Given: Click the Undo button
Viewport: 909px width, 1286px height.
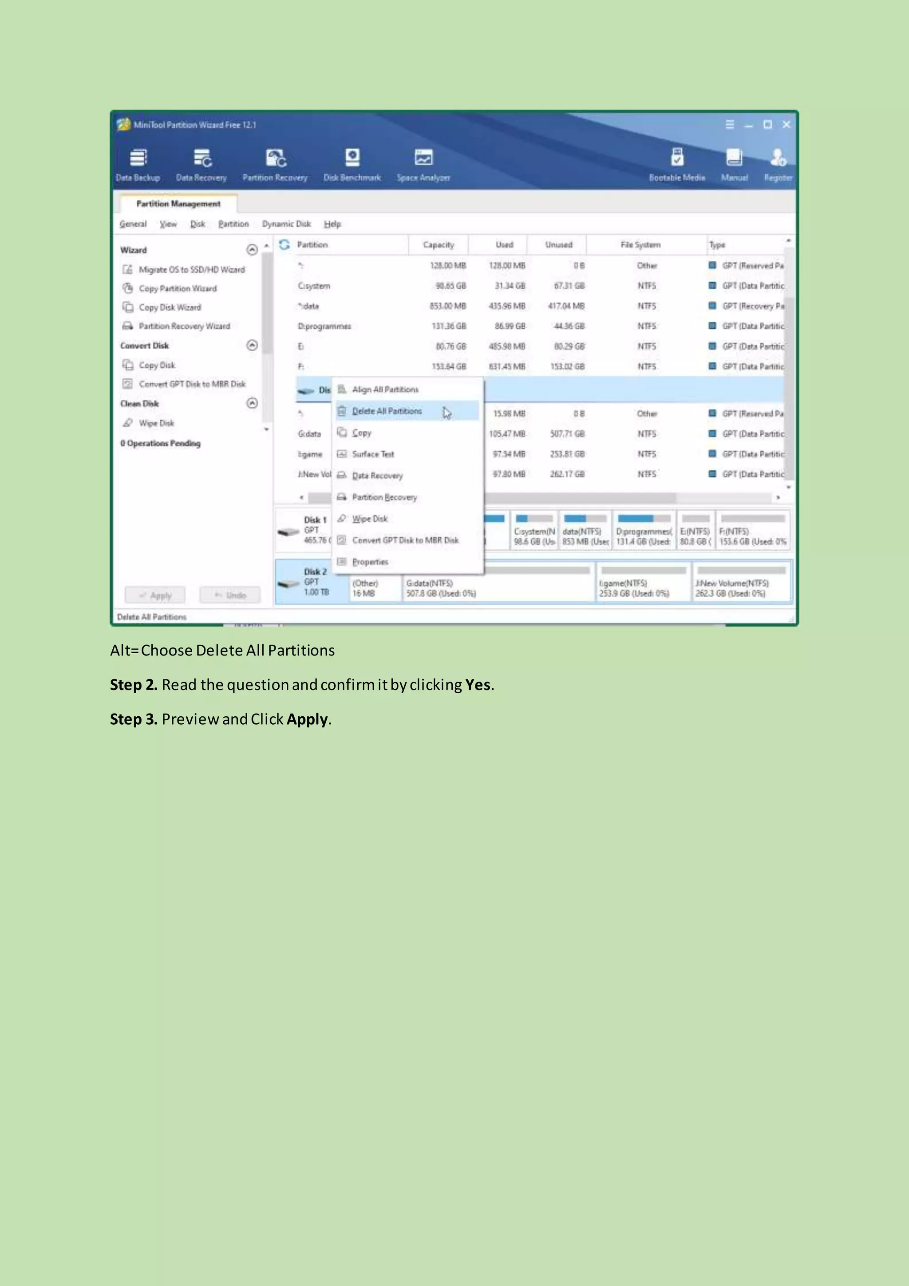Looking at the screenshot, I should click(230, 595).
